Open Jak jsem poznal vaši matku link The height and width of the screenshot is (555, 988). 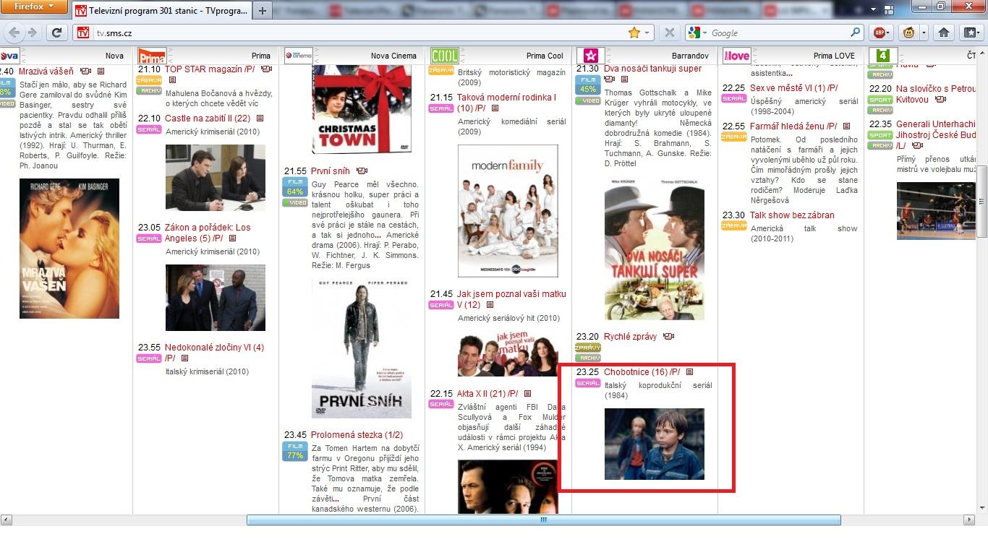(511, 299)
